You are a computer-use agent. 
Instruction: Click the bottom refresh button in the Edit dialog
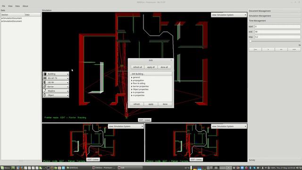[x=136, y=104]
